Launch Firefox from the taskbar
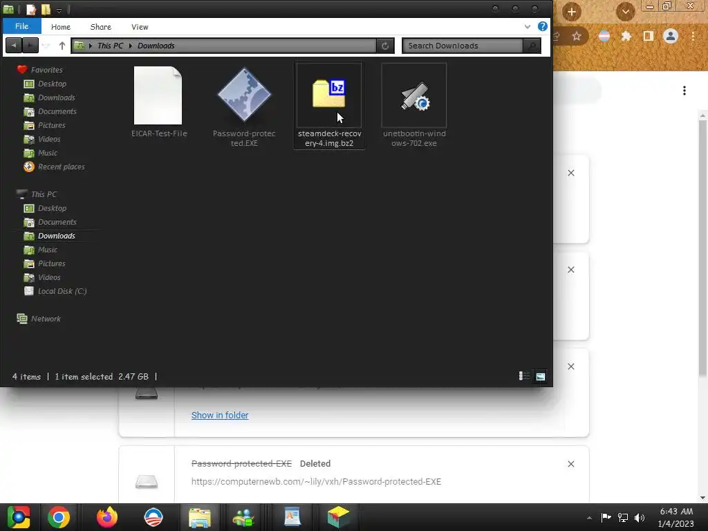 coord(107,517)
